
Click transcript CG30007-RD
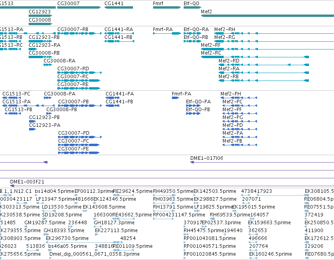73,69
